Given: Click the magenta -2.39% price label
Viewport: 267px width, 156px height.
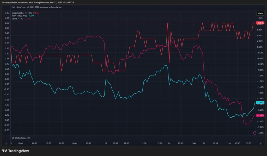Looking at the screenshot, I should [x=260, y=115].
